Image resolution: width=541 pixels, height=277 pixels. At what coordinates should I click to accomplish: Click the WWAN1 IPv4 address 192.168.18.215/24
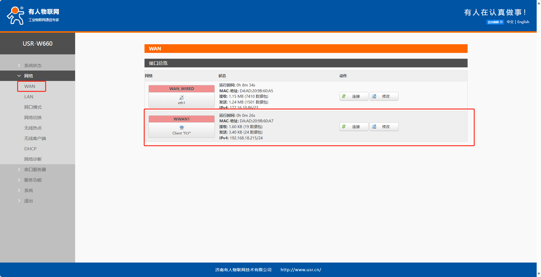[246, 138]
